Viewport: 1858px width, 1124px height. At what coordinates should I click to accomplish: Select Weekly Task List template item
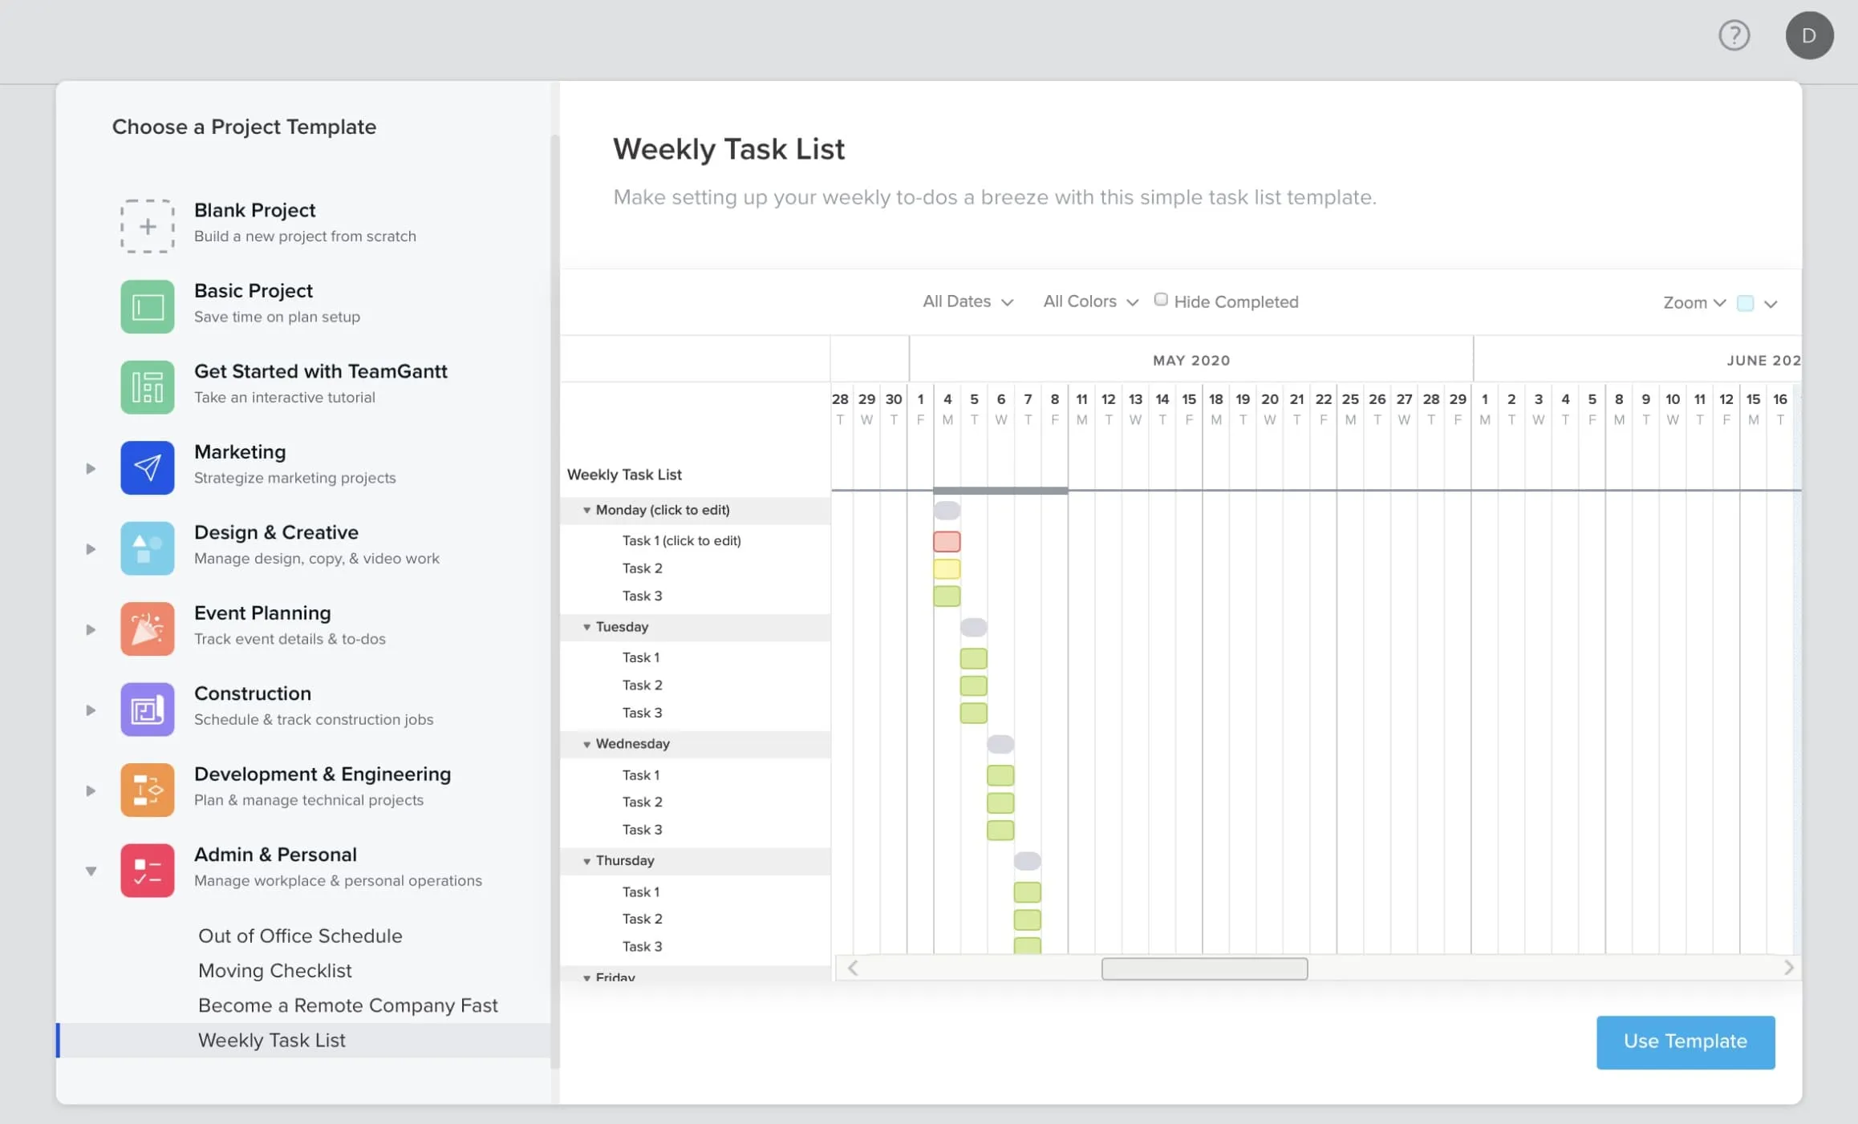click(x=270, y=1037)
